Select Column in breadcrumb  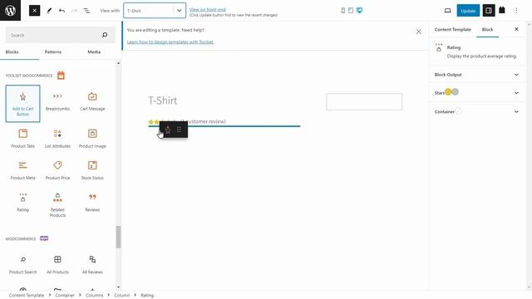(x=122, y=296)
